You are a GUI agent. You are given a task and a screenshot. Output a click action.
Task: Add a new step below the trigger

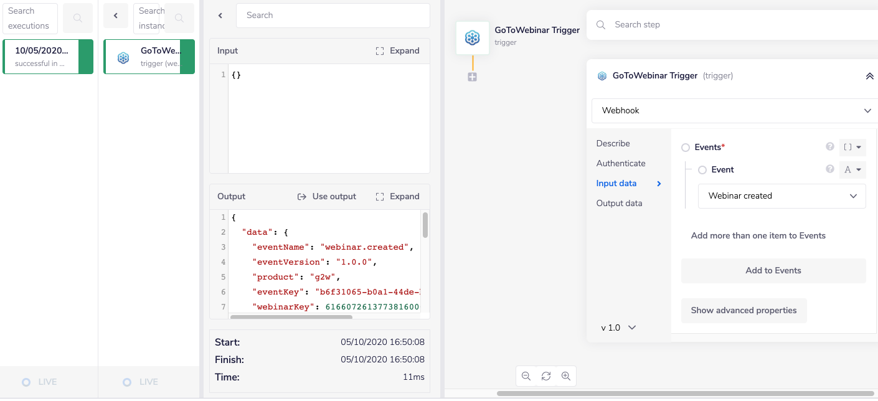[x=472, y=77]
